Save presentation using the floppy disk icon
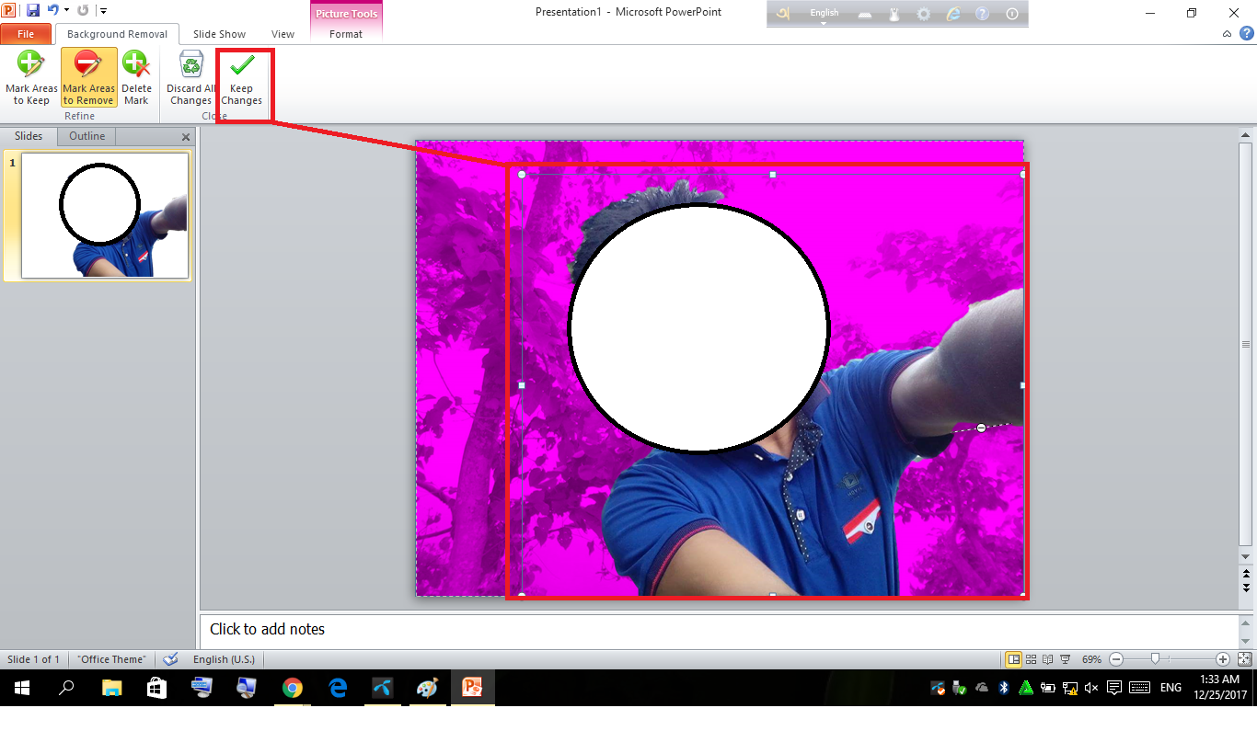The height and width of the screenshot is (731, 1257). point(33,11)
